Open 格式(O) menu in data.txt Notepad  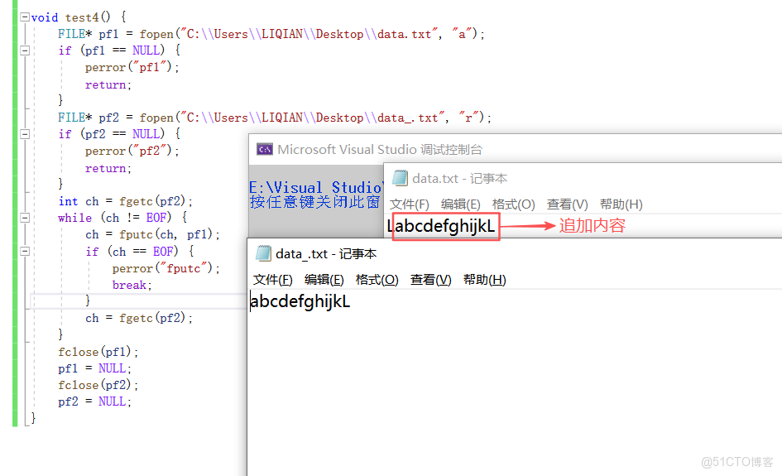tap(513, 204)
